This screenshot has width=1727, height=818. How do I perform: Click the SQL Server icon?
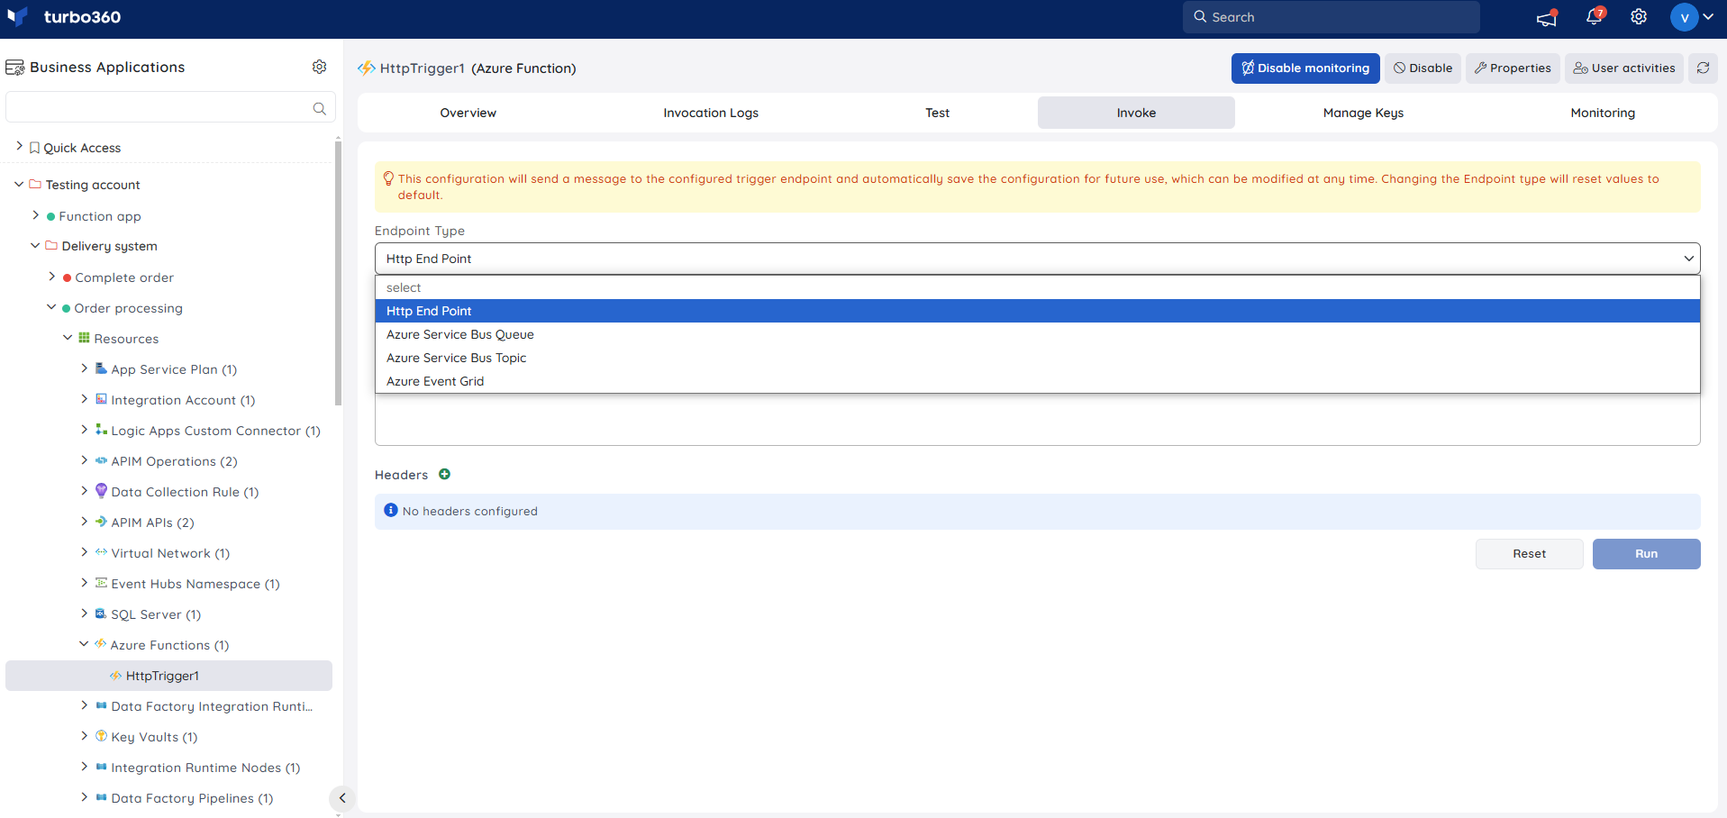101,613
